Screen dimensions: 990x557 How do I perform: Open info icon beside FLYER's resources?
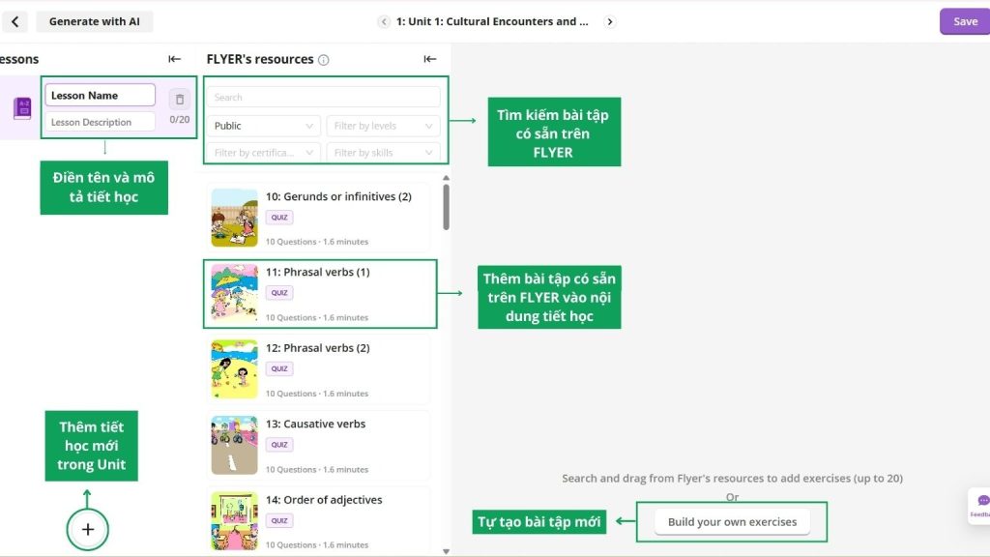point(324,60)
